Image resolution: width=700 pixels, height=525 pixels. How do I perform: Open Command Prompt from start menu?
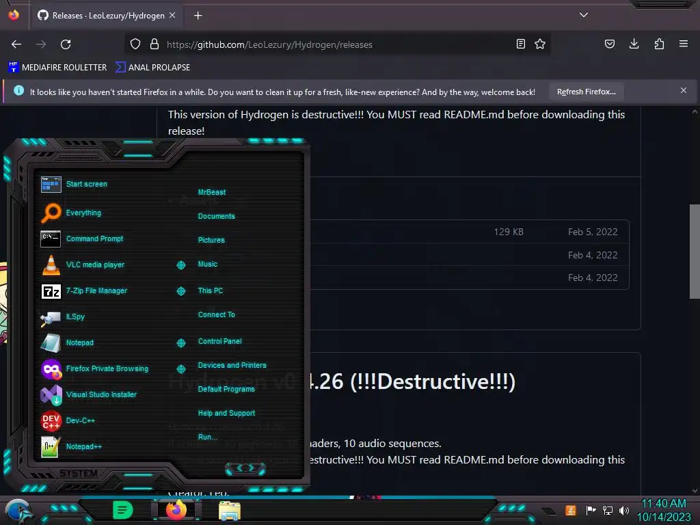coord(82,239)
